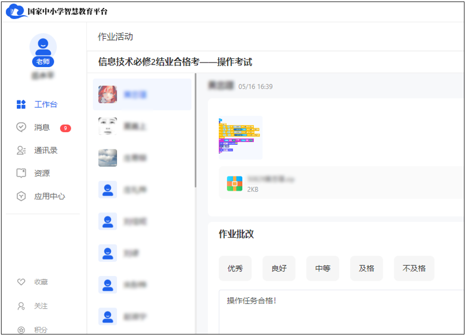Click the platform logo icon top left

click(17, 10)
